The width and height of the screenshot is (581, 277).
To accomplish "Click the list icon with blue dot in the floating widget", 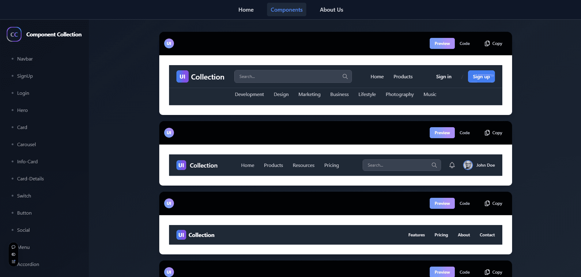I will click(x=13, y=261).
